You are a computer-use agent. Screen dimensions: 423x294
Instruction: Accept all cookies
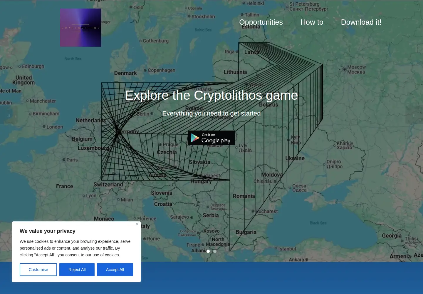[115, 270]
